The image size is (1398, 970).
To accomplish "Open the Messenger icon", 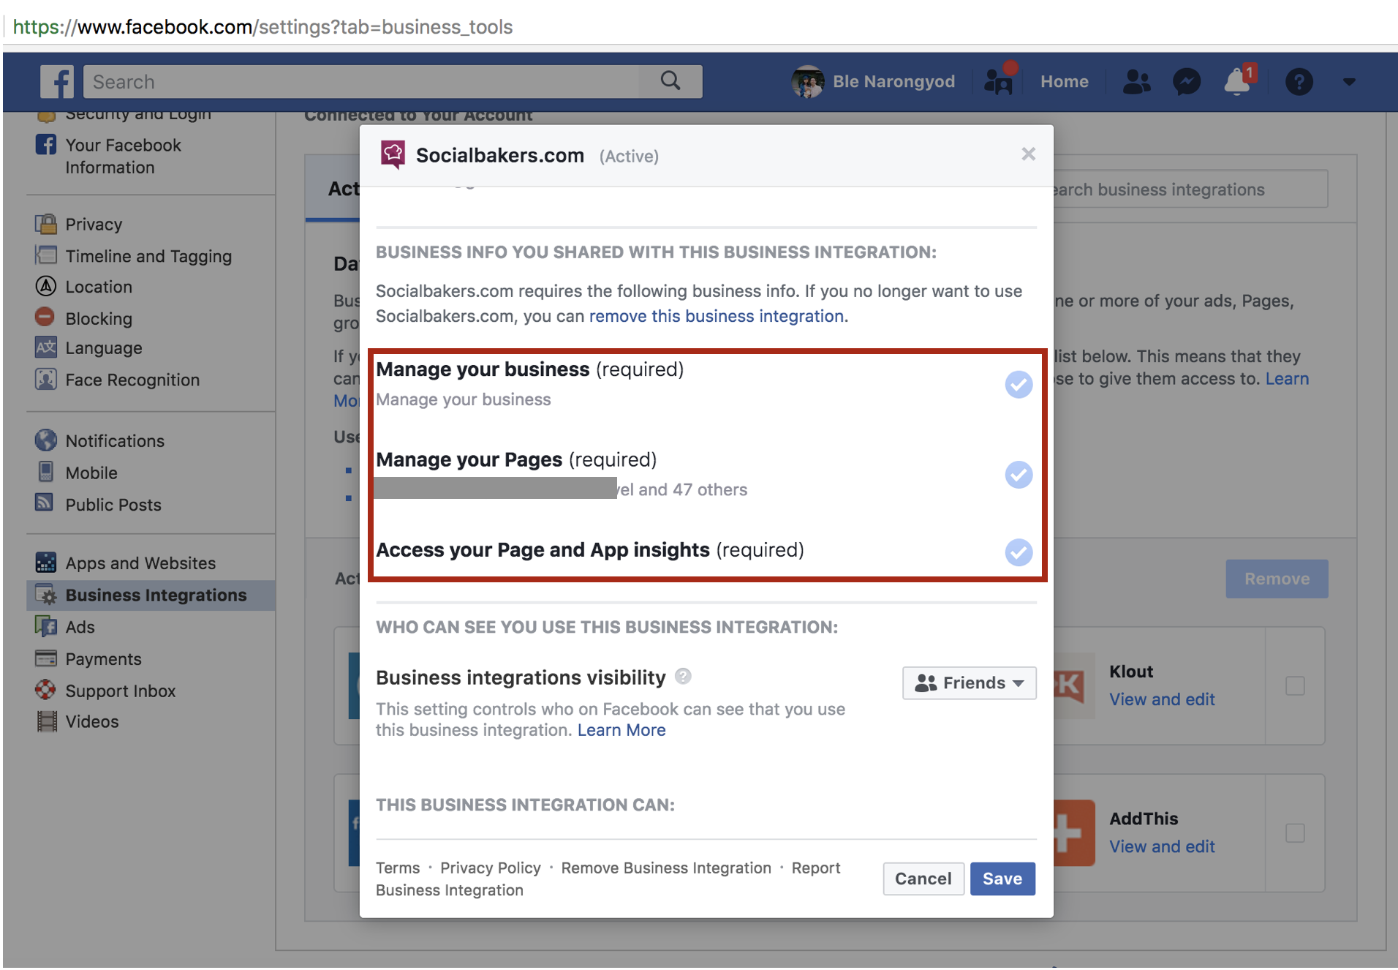I will (x=1187, y=82).
